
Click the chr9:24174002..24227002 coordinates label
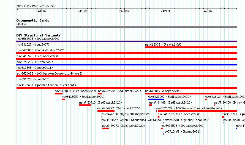point(36,6)
